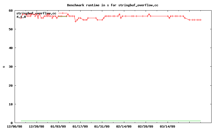
Task: Click the chart title about stringbuf_overflow.cc
Action: click(113, 5)
